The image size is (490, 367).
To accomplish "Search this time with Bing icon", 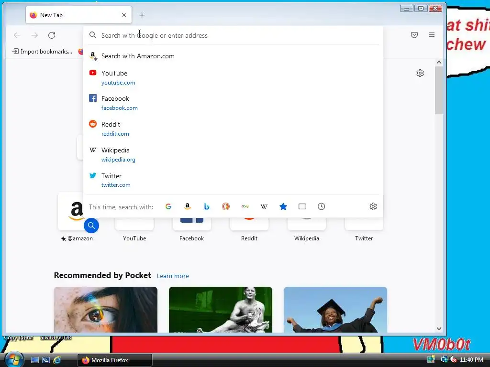I will click(x=207, y=206).
